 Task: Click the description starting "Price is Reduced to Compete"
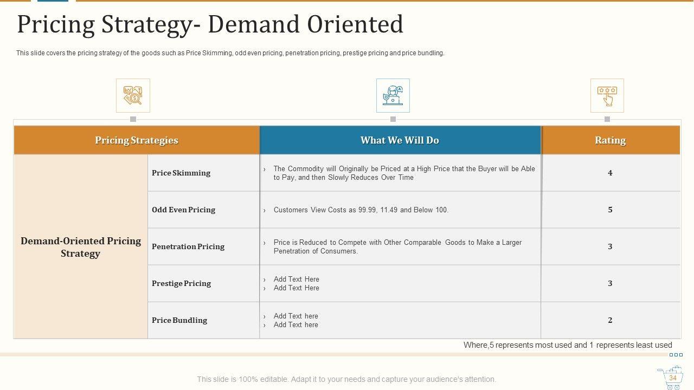click(397, 246)
